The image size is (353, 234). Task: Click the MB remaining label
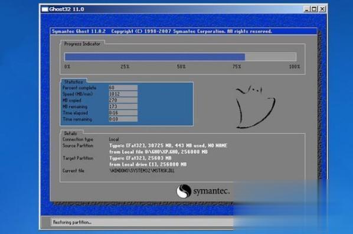[x=75, y=106]
